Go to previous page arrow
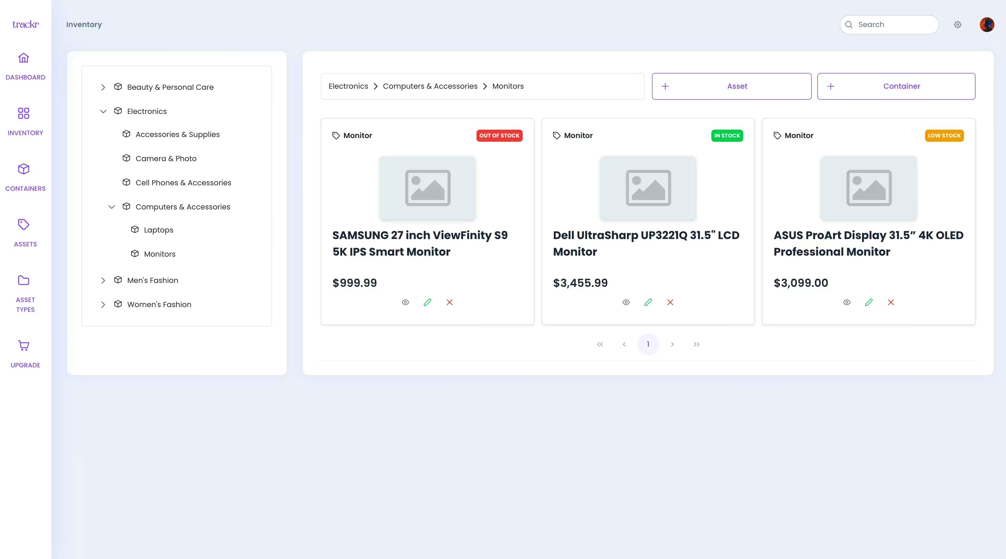The image size is (1006, 559). [x=624, y=344]
